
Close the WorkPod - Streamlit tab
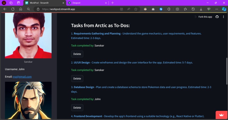[63, 3]
